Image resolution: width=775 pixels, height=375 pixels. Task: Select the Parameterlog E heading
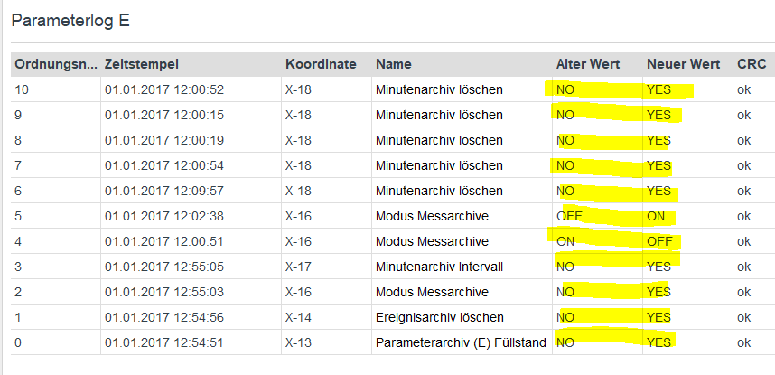70,21
